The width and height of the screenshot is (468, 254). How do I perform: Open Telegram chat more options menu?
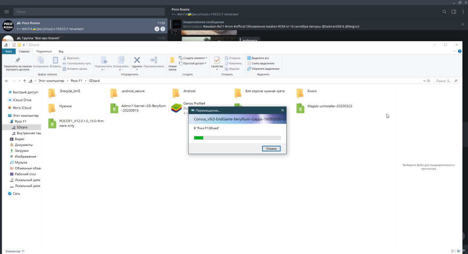(463, 12)
